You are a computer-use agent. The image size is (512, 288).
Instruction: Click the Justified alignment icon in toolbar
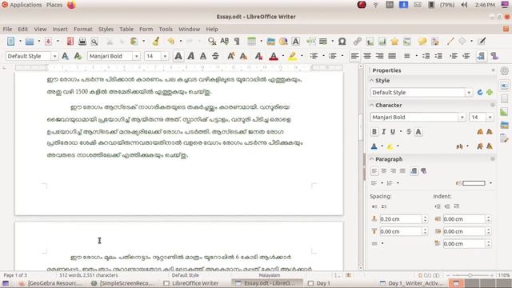point(392,56)
